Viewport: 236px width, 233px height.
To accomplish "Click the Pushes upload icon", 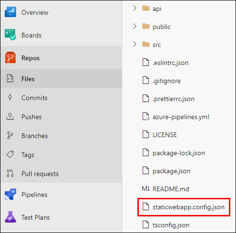I will pyautogui.click(x=10, y=116).
